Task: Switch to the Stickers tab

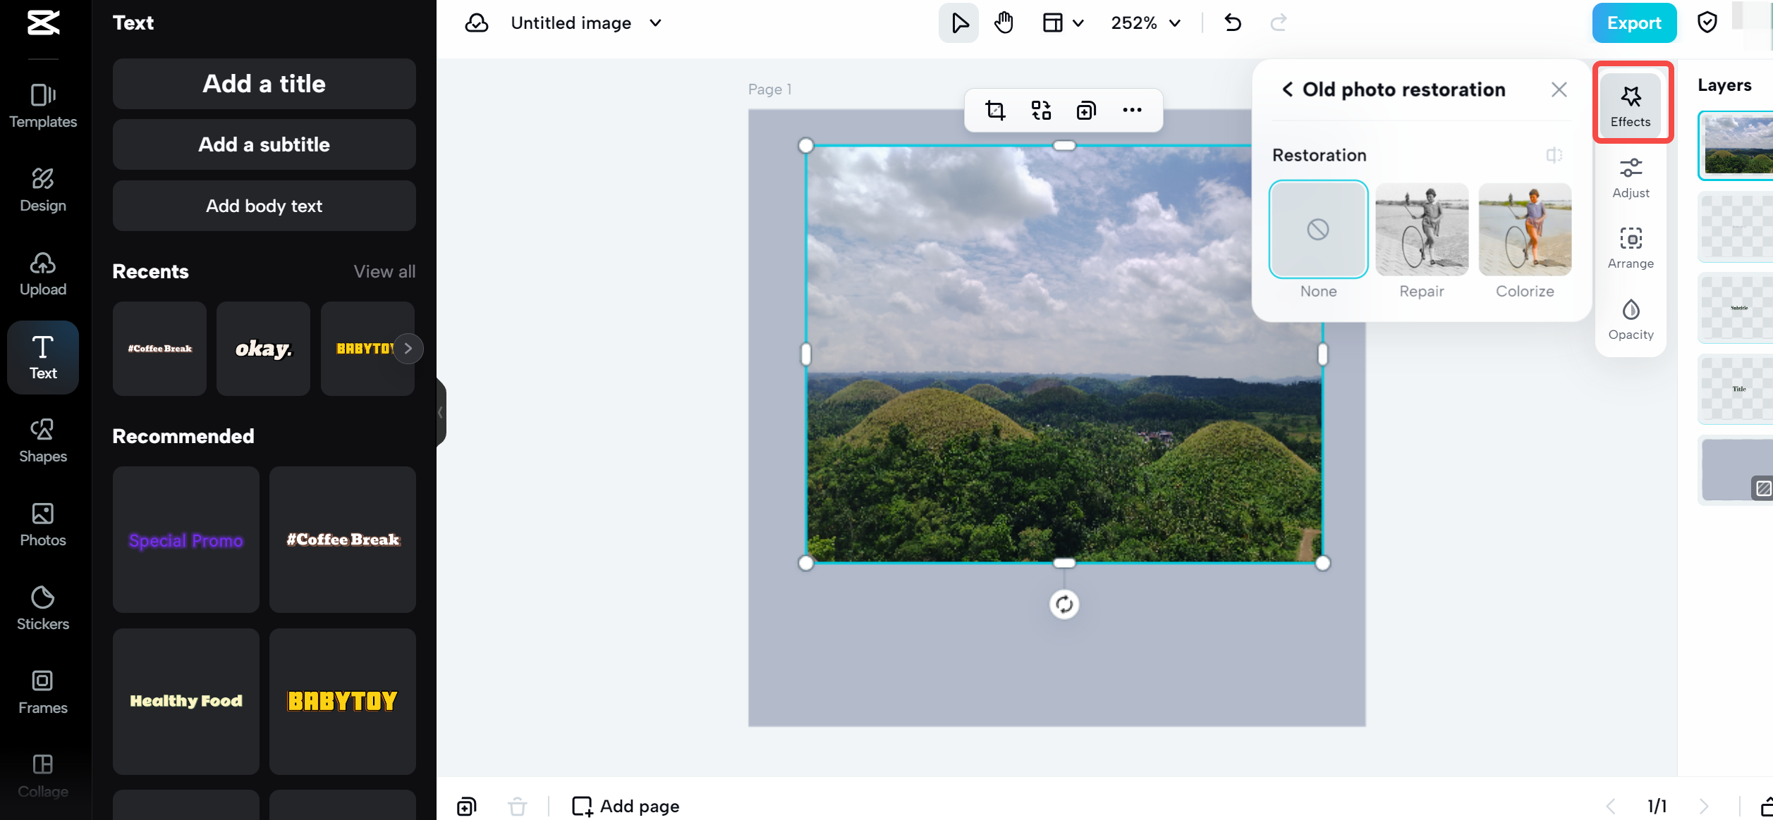Action: coord(43,608)
